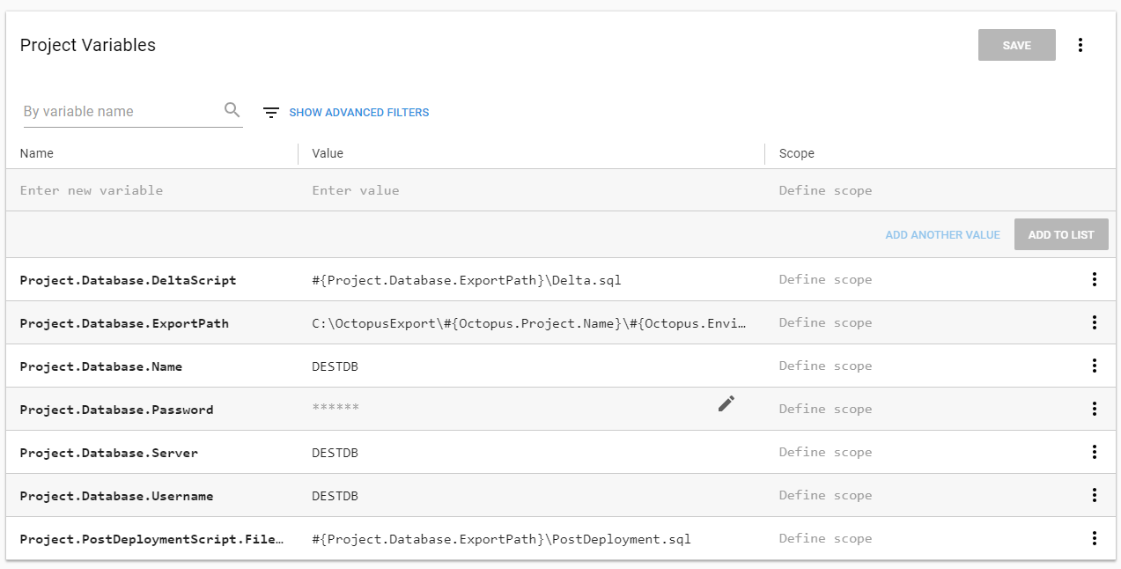Click the search magnifier icon
The height and width of the screenshot is (569, 1121).
click(232, 110)
